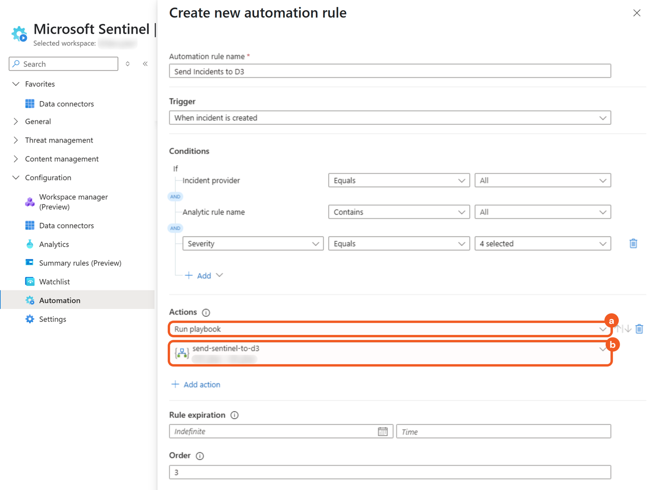Click the Actions info icon

[x=206, y=312]
